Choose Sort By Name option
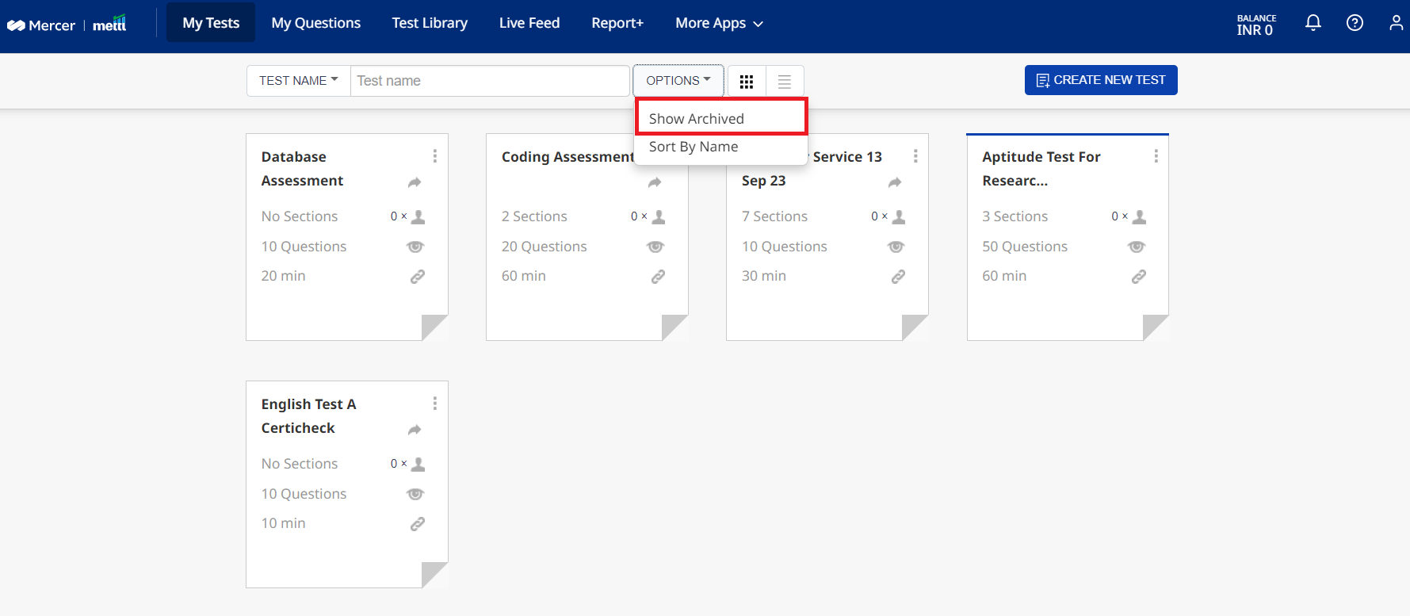The height and width of the screenshot is (616, 1410). click(x=720, y=147)
